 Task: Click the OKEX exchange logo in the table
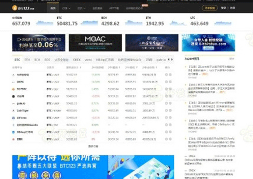(x=13, y=82)
